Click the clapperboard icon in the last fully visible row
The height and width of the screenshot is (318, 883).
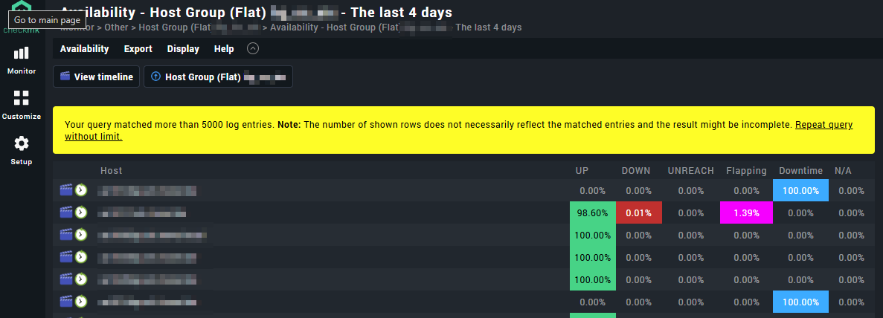[x=66, y=302]
